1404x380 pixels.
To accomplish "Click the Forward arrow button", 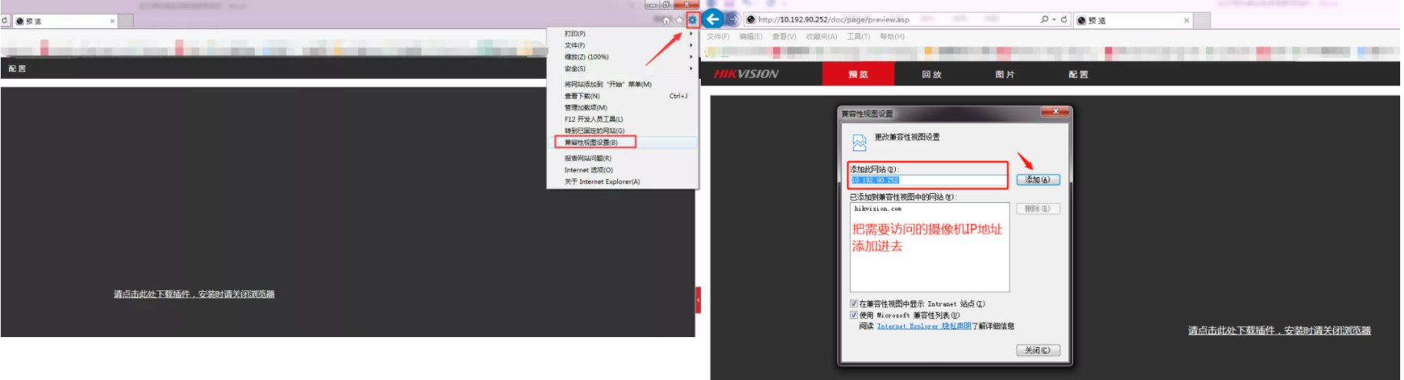I will [732, 19].
